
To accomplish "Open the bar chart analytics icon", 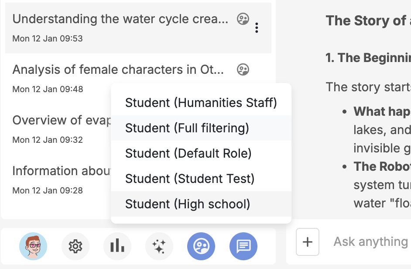I will pyautogui.click(x=117, y=246).
